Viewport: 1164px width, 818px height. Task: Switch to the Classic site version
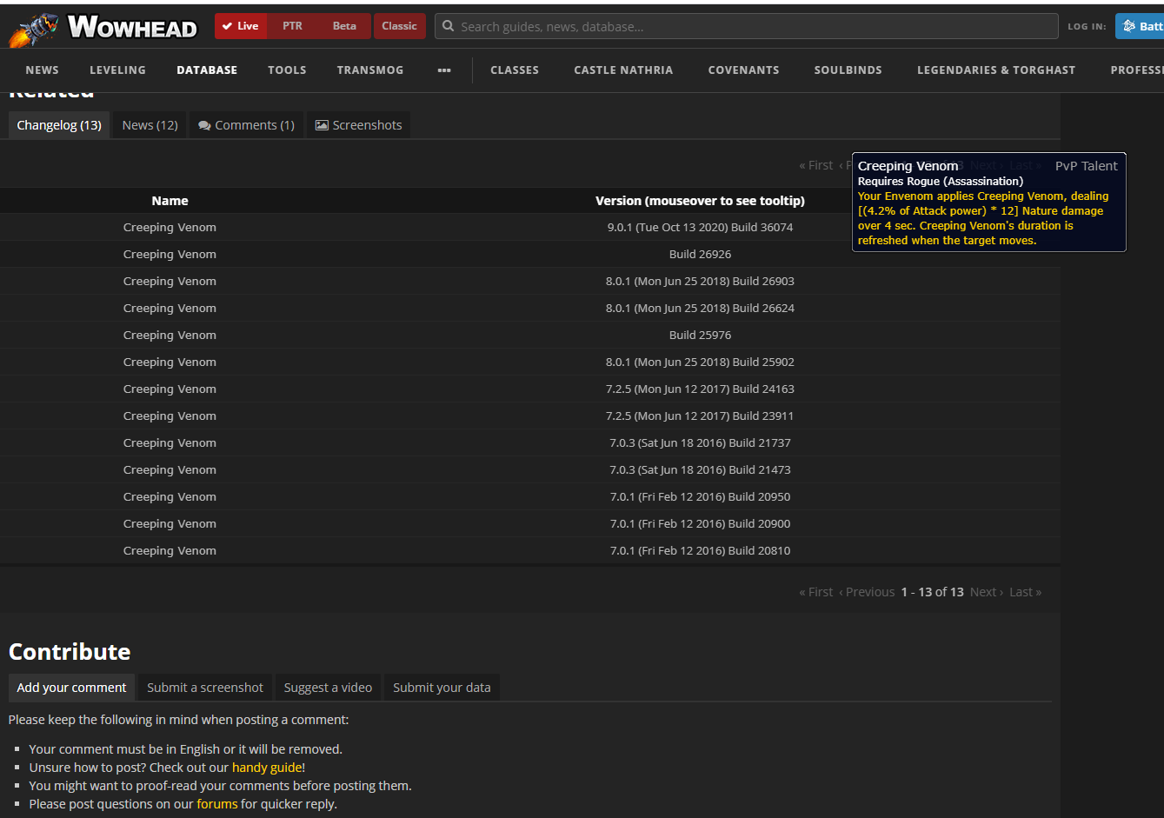click(399, 26)
